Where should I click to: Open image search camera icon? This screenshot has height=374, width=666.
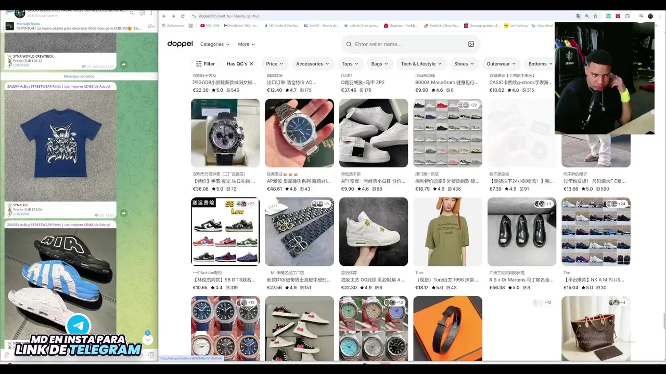coord(471,44)
